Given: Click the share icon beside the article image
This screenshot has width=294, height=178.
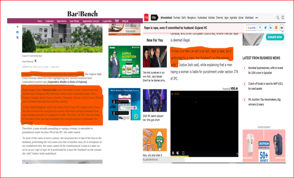Looking at the screenshot, I should click(x=17, y=26).
